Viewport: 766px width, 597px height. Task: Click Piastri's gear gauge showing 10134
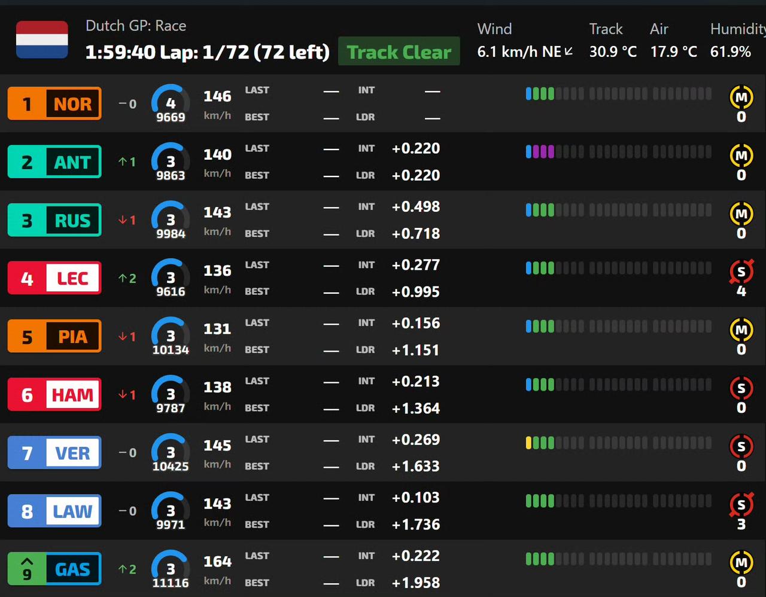click(171, 337)
